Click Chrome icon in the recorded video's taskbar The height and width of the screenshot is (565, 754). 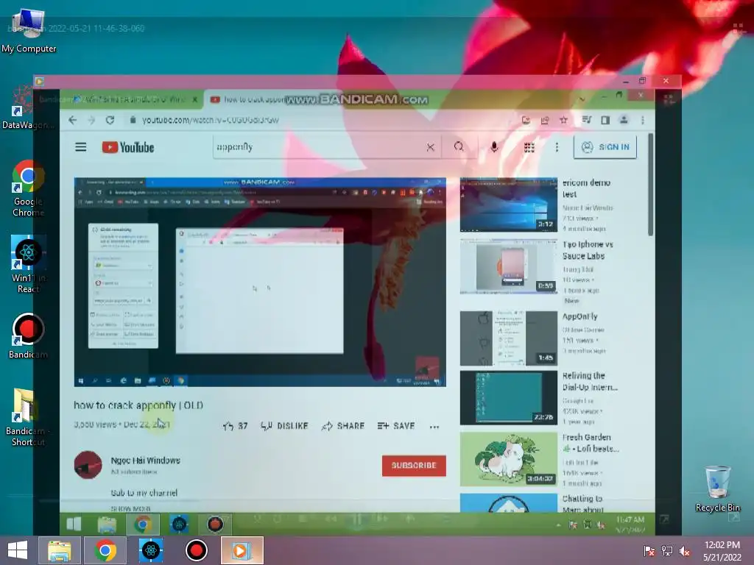point(143,524)
